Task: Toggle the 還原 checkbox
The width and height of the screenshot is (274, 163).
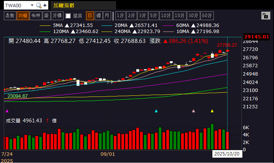Action: (x=68, y=16)
